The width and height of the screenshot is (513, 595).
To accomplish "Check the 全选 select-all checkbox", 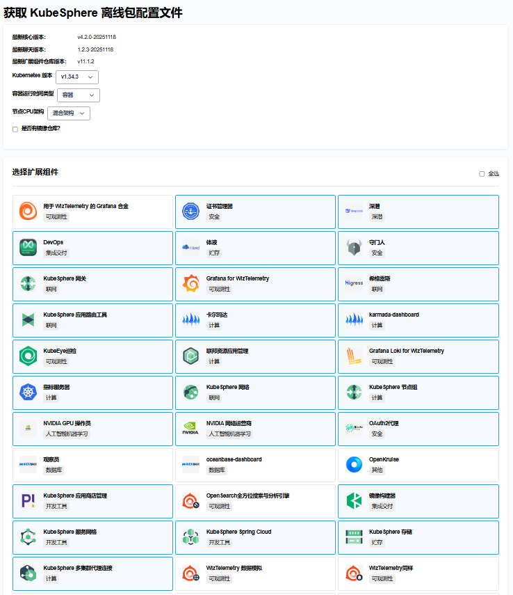I will click(482, 174).
